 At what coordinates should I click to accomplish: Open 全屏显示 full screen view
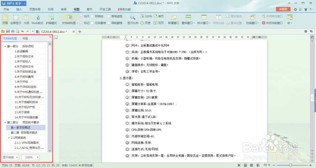pos(15,20)
